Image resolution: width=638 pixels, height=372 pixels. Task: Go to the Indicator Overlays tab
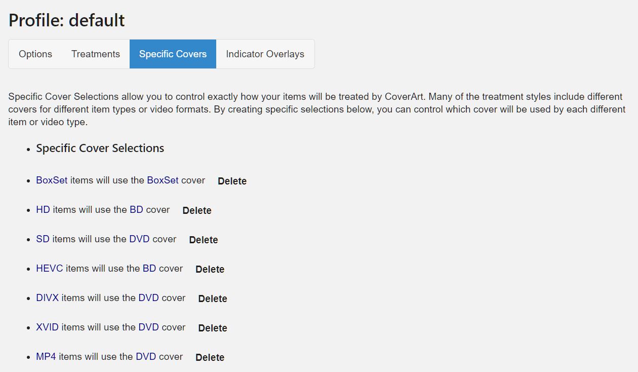coord(265,54)
